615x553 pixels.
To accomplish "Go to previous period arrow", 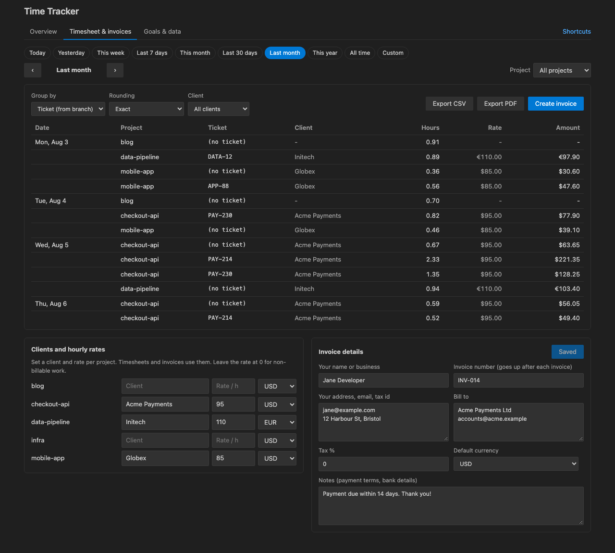I will (x=33, y=70).
